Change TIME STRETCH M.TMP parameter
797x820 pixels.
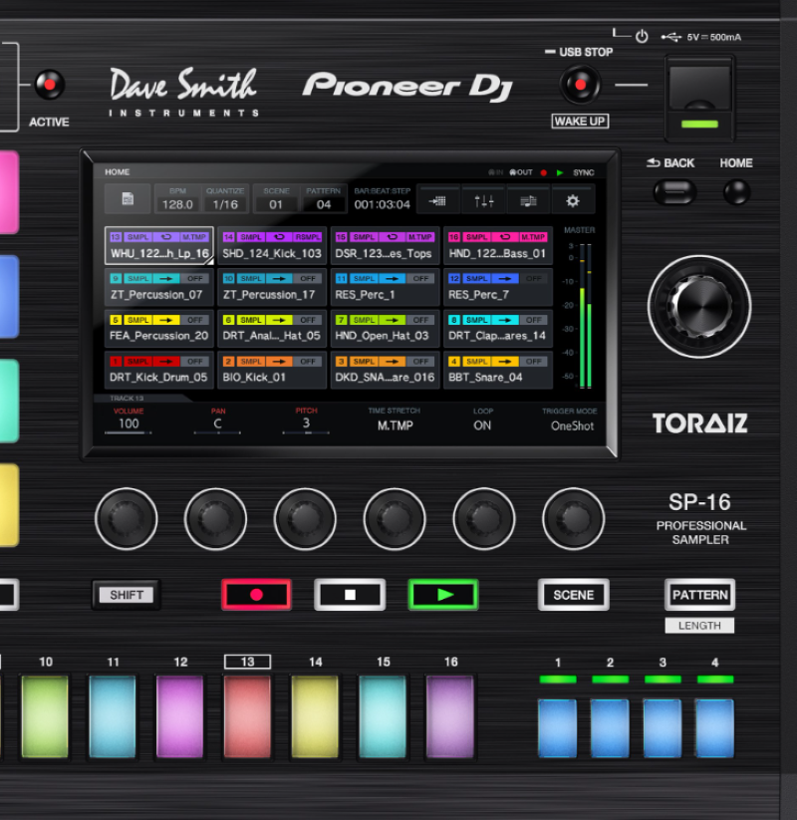[x=395, y=419]
